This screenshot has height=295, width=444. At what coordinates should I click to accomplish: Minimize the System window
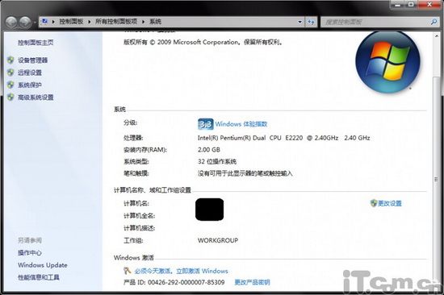[398, 5]
